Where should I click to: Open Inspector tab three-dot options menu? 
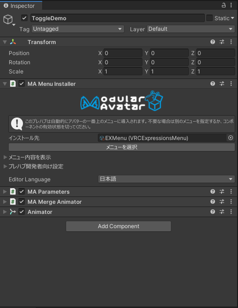[231, 6]
